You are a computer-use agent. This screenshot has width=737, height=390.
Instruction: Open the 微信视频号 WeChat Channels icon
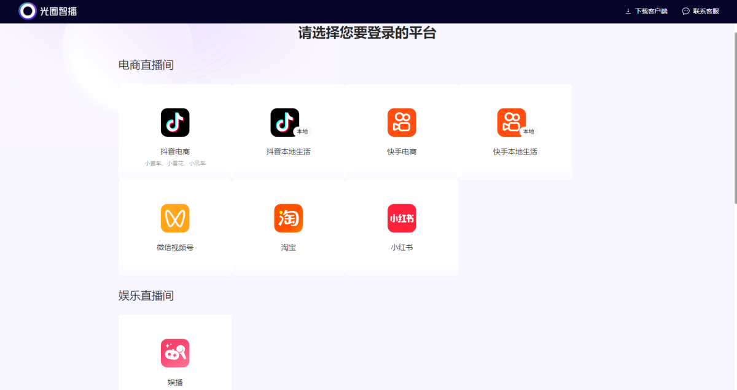pyautogui.click(x=174, y=218)
